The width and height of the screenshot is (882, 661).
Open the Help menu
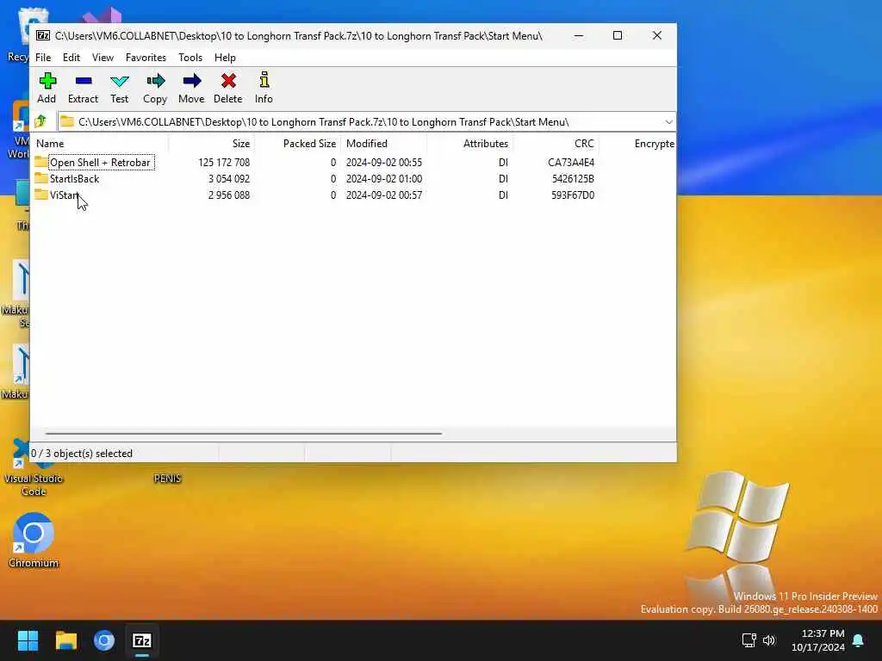point(225,58)
